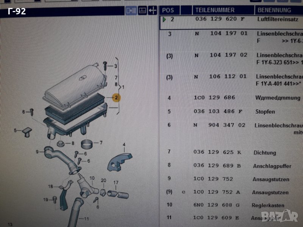The height and width of the screenshot is (227, 303).
Task: Sort by the POS column header
Action: coord(167,10)
